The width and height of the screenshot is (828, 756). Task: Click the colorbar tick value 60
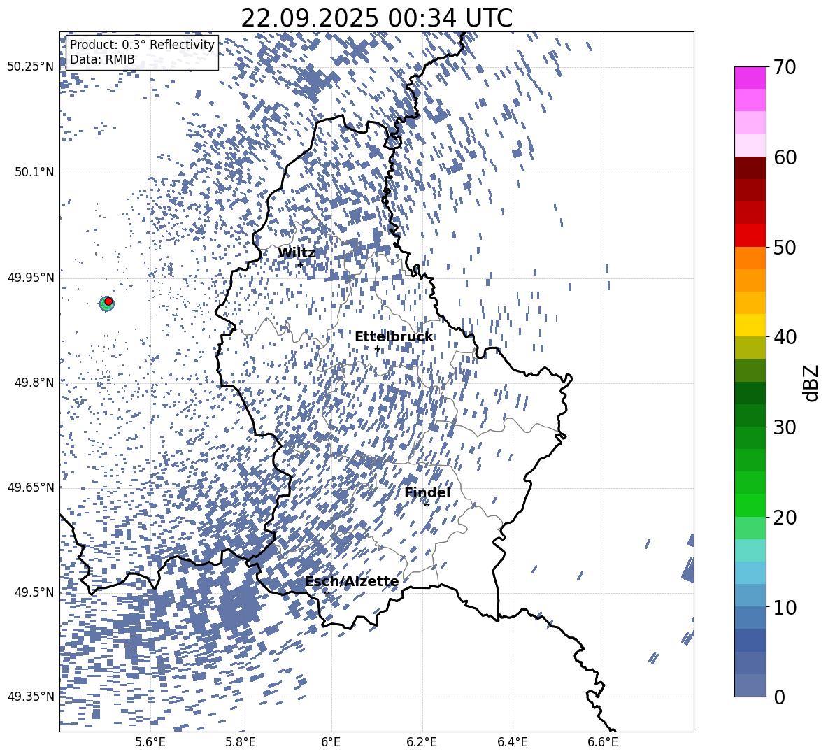(785, 157)
